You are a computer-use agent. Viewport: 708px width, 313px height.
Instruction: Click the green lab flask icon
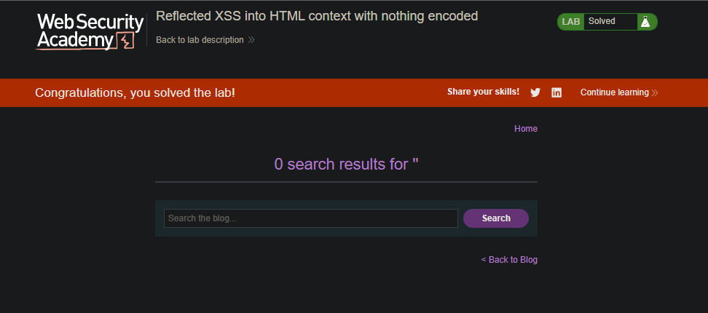(645, 22)
